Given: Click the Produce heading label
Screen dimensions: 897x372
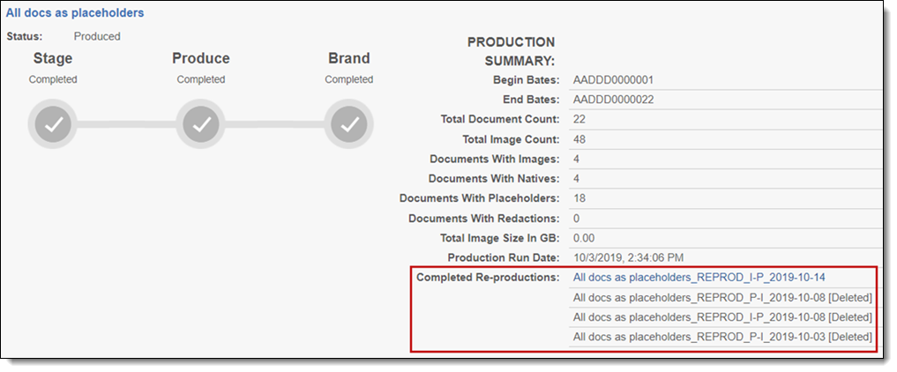Looking at the screenshot, I should [x=201, y=59].
